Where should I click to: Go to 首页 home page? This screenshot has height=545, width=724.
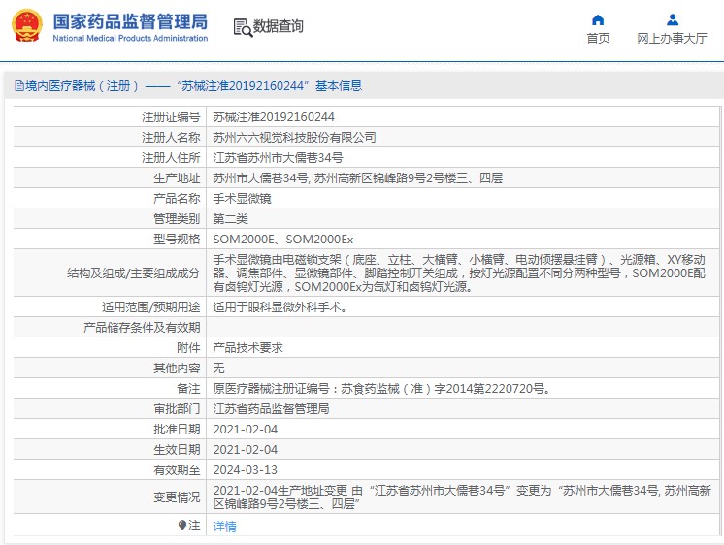point(598,38)
